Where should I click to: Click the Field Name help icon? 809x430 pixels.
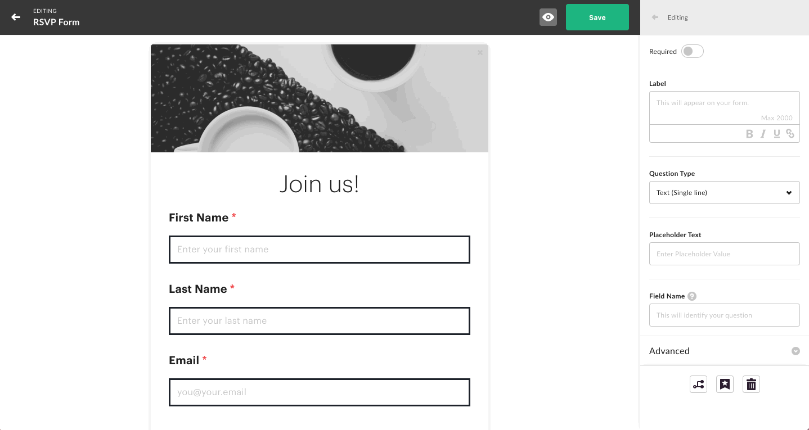click(692, 296)
